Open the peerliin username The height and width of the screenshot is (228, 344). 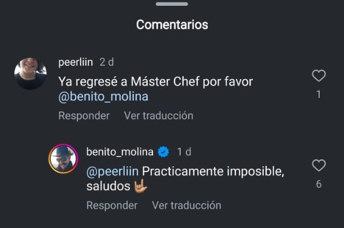(x=76, y=62)
